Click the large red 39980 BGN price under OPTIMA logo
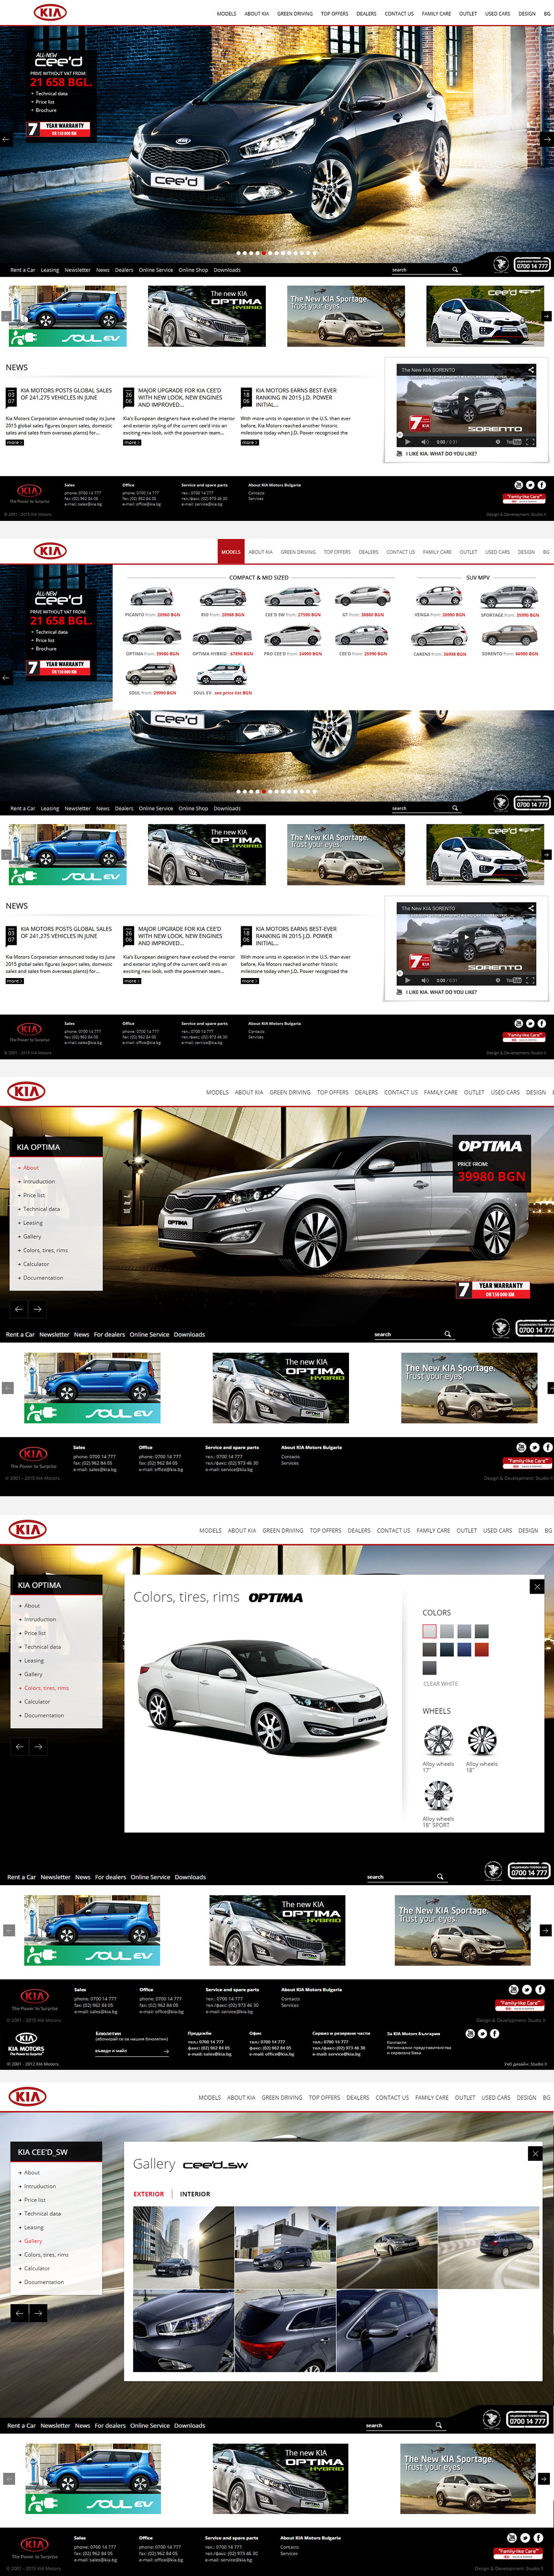Screen dimensions: 554x2576 pos(491,1177)
